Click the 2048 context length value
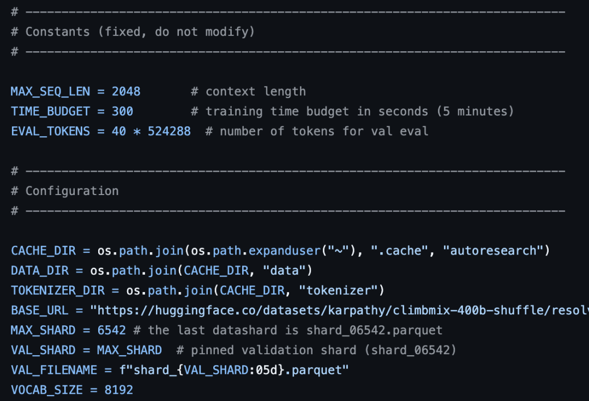 (x=126, y=92)
